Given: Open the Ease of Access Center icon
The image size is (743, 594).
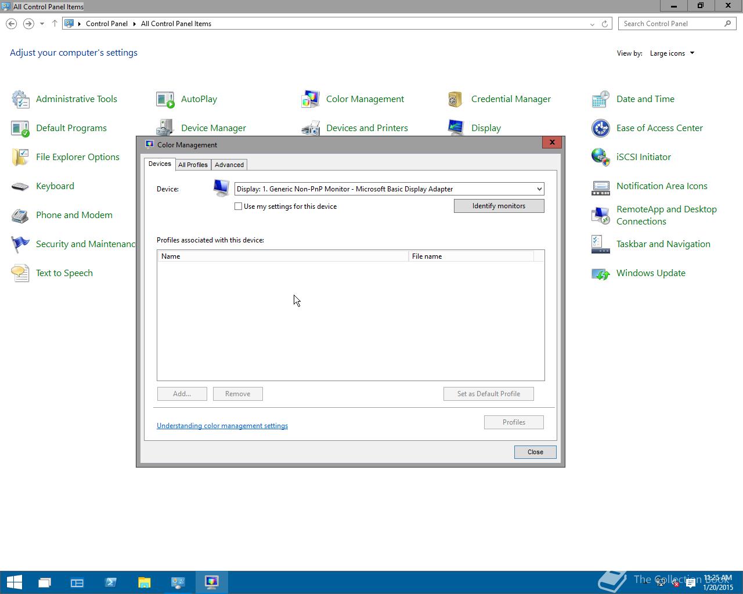Looking at the screenshot, I should point(601,128).
